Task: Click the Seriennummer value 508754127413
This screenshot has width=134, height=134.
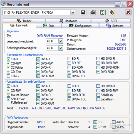Action: coord(116,49)
